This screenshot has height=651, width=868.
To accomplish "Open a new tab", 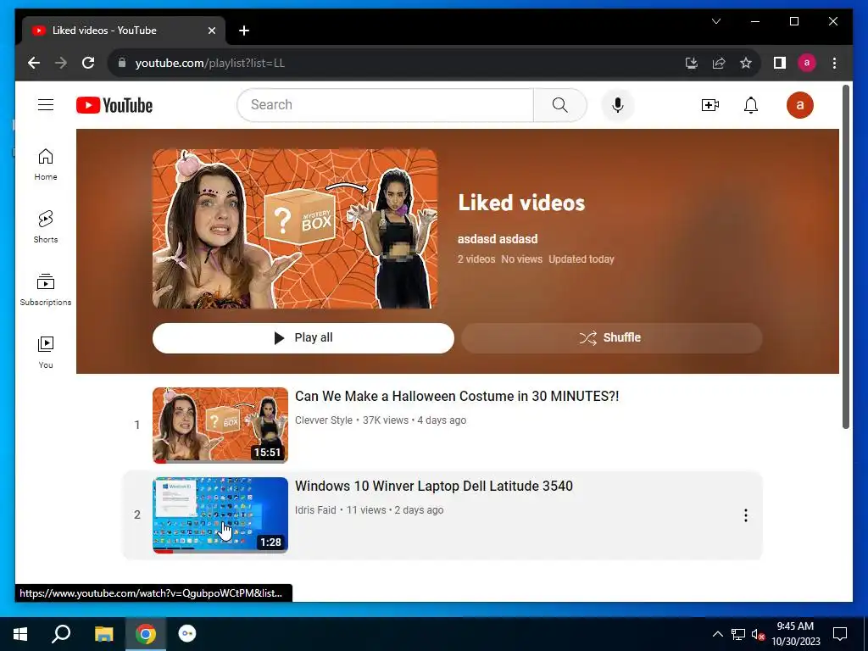I will pos(244,31).
